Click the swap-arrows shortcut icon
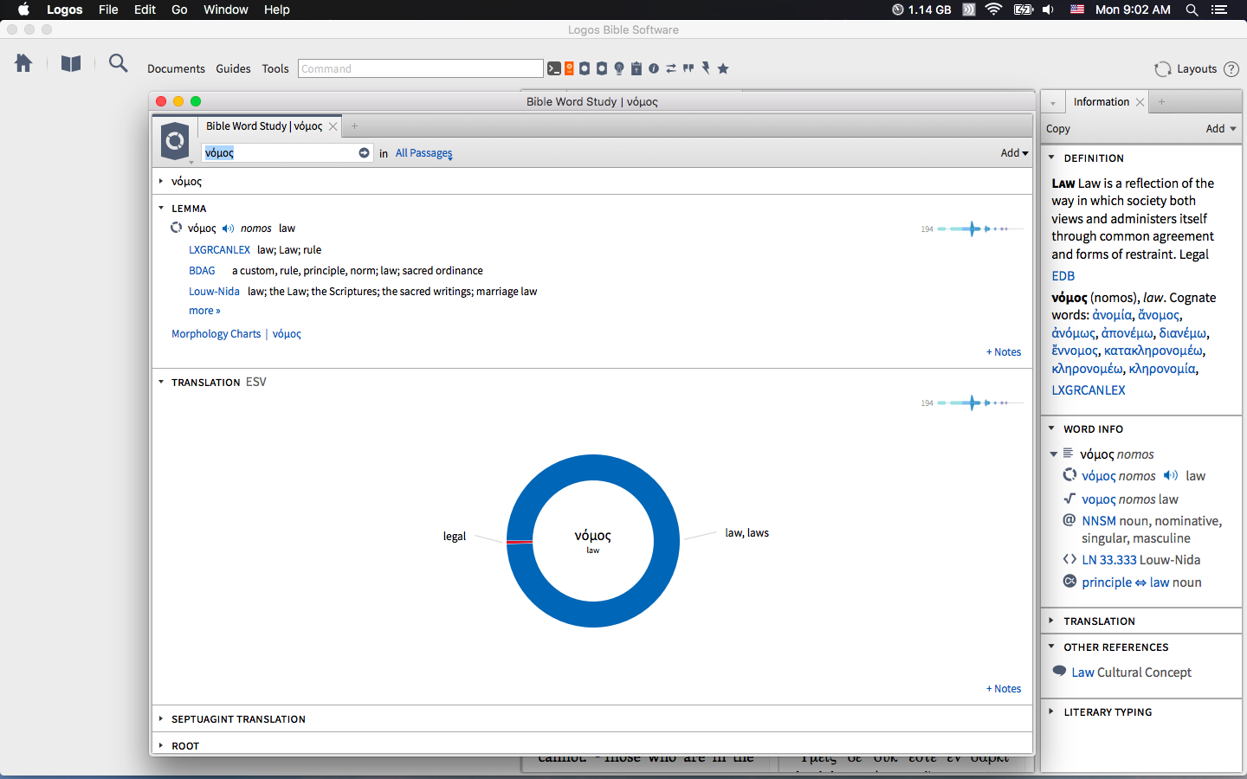The width and height of the screenshot is (1247, 779). 671,68
